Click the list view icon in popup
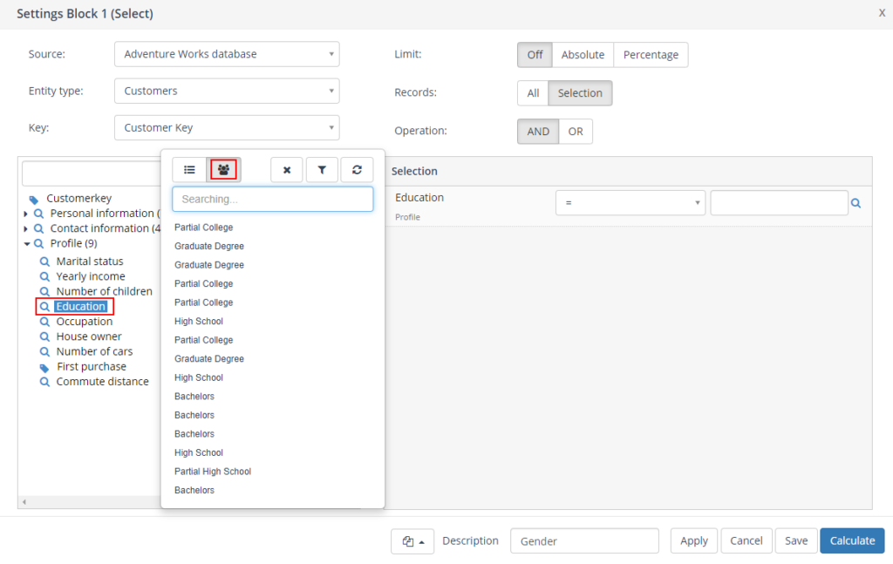893x564 pixels. pos(189,170)
